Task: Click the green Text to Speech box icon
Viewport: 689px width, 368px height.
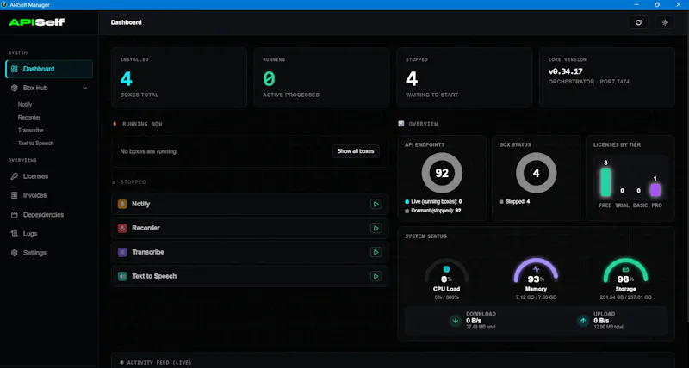Action: tap(122, 276)
